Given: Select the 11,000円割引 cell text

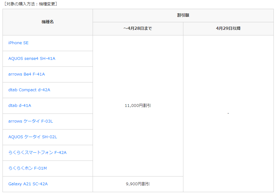Looking at the screenshot, I should click(138, 106).
